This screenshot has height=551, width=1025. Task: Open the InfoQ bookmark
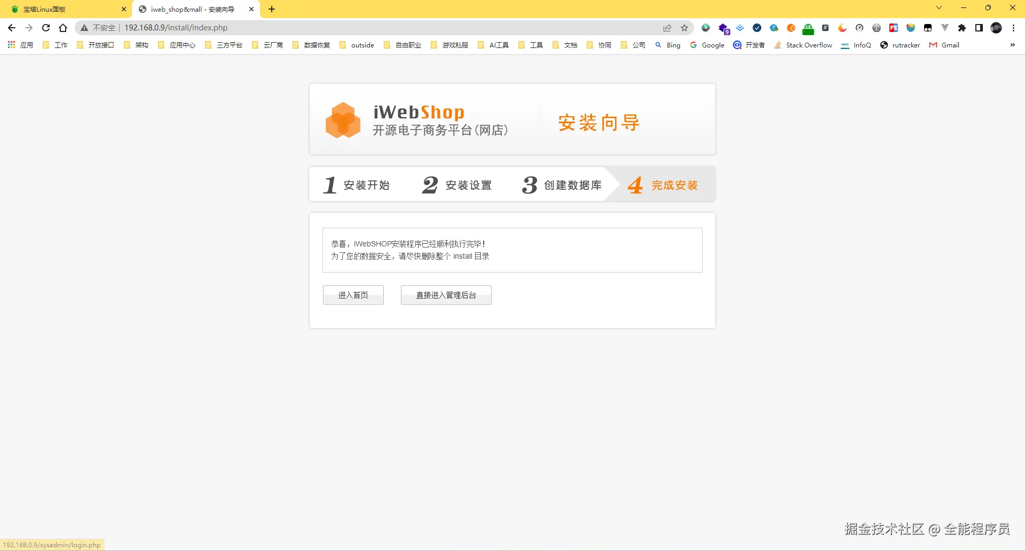(856, 45)
